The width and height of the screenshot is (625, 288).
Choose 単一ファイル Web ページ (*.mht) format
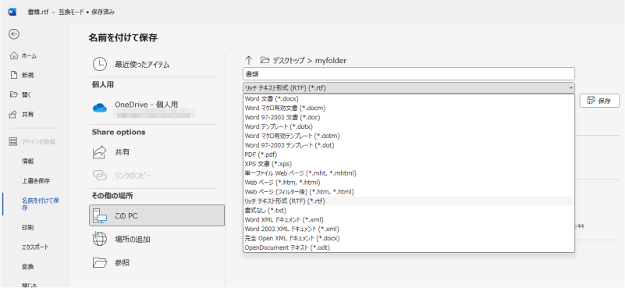[409, 173]
